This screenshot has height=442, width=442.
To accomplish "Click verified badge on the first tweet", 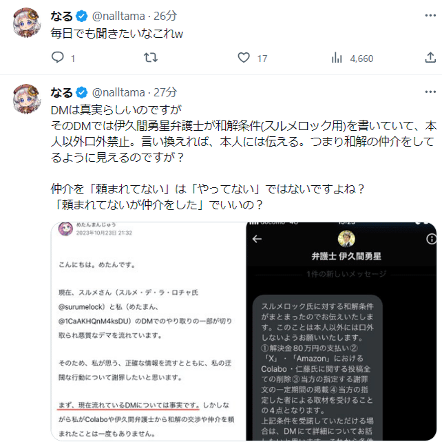I will [82, 17].
